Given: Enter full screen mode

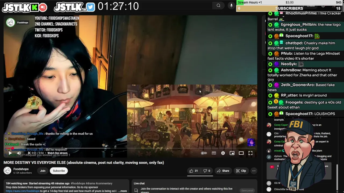Looking at the screenshot, I should coord(250,153).
